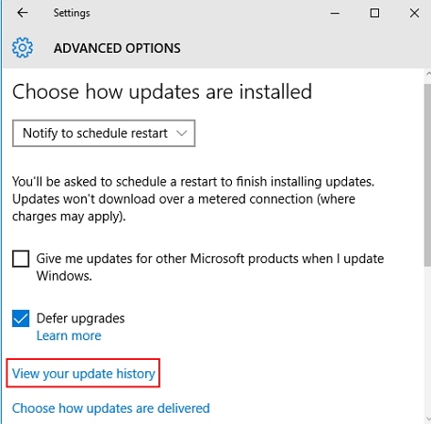
Task: Click the Settings gear icon
Action: click(23, 48)
